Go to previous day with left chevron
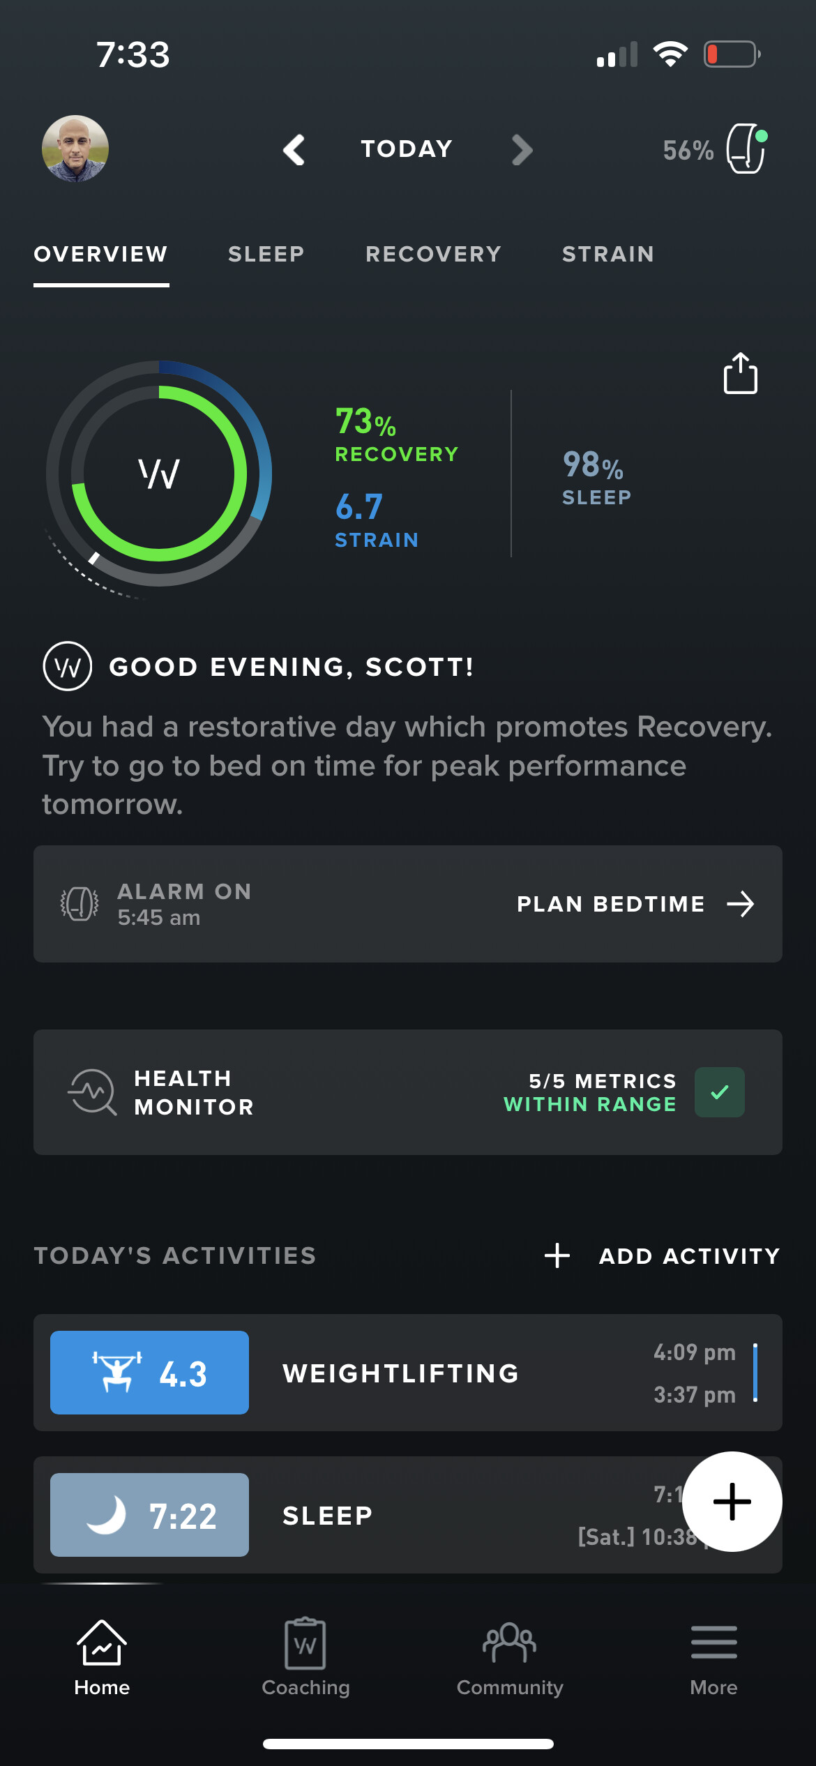The width and height of the screenshot is (816, 1766). tap(294, 150)
